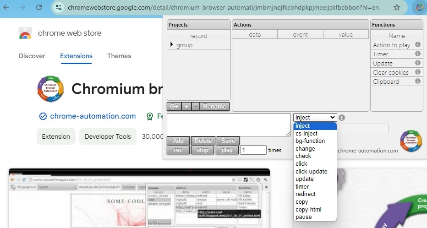Click the Rename button
This screenshot has width=427, height=228.
pos(214,106)
